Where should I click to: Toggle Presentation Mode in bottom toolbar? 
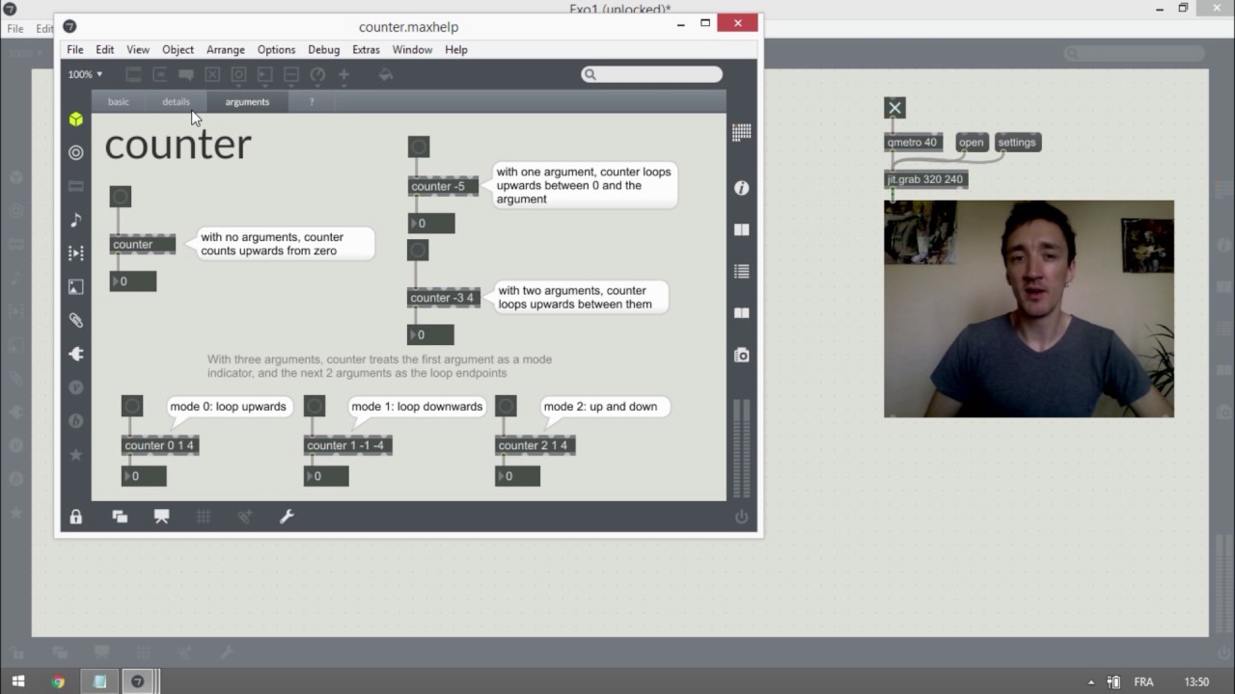(x=161, y=517)
